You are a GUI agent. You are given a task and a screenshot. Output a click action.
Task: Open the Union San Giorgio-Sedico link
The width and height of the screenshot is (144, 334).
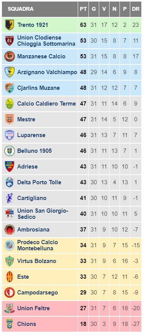point(43,214)
